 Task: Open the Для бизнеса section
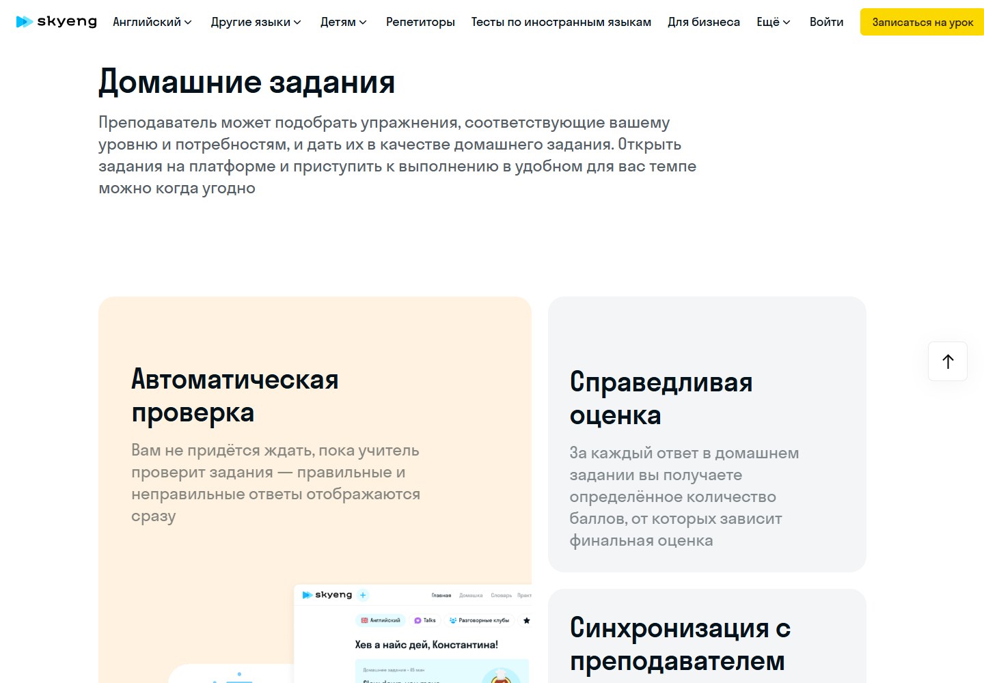tap(704, 22)
